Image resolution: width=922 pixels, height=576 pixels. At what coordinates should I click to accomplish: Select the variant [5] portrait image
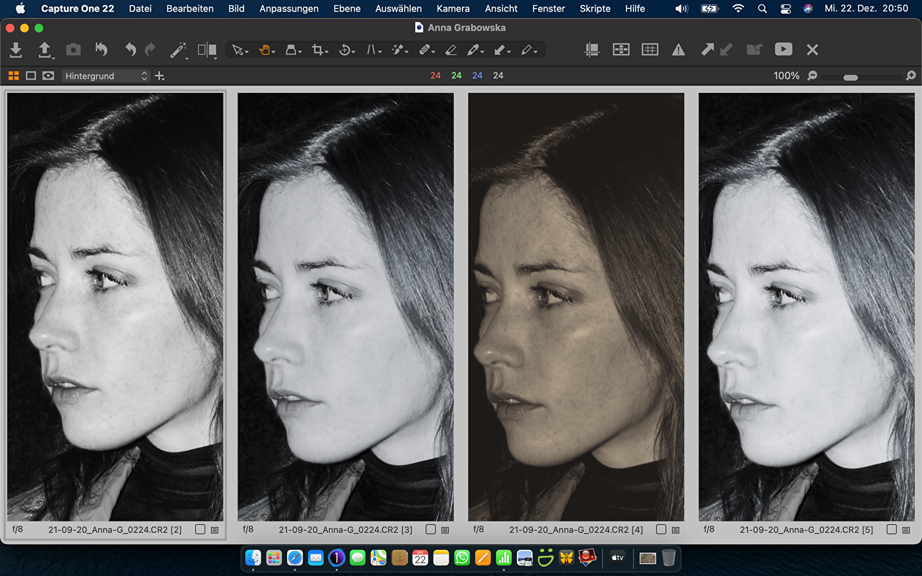click(807, 307)
